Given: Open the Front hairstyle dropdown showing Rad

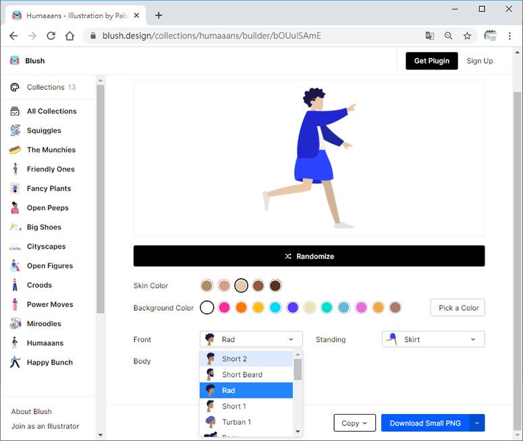Looking at the screenshot, I should pyautogui.click(x=251, y=339).
